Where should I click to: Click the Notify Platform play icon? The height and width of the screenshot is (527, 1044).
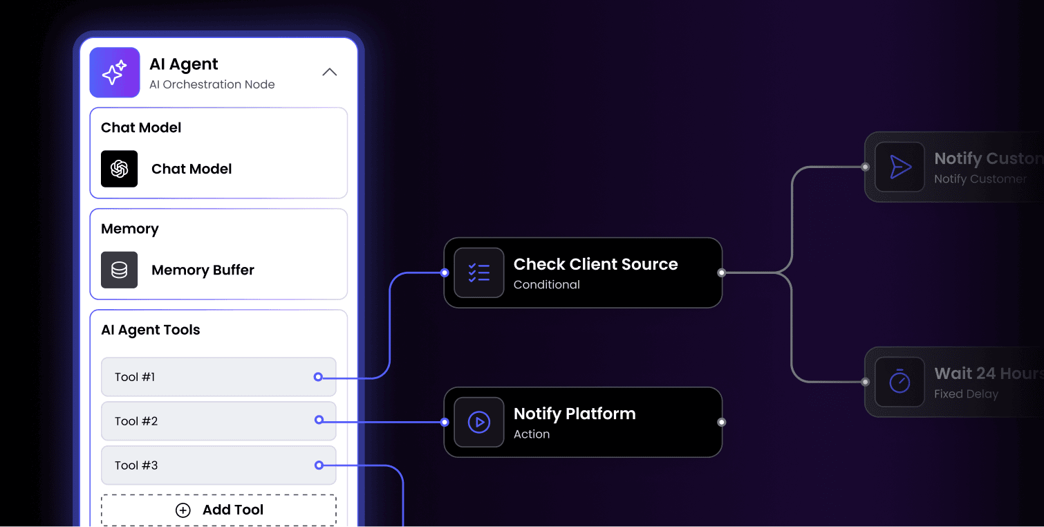pos(479,422)
